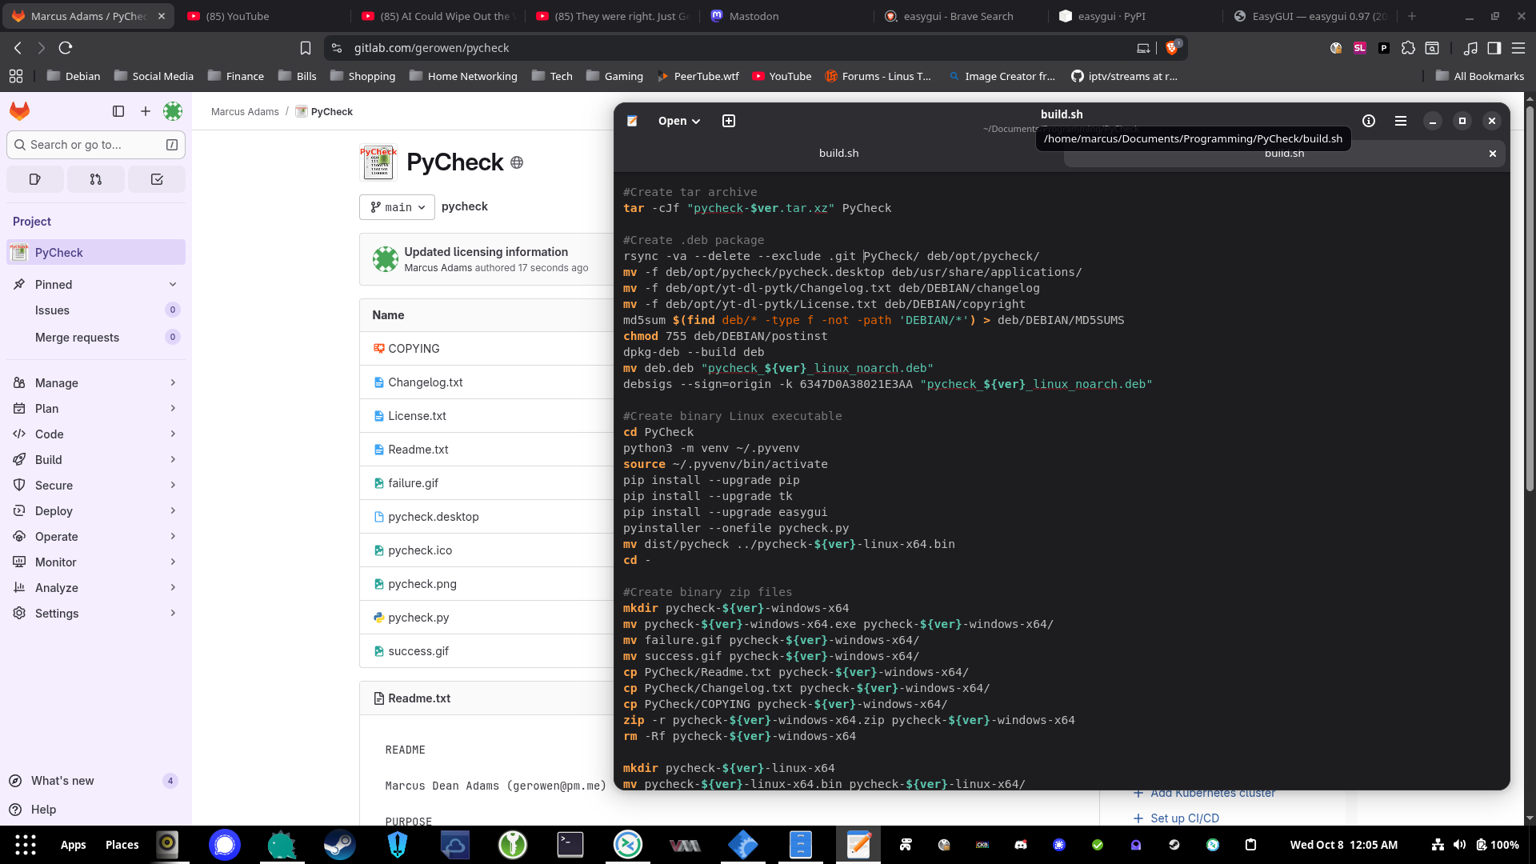1536x864 pixels.
Task: Toggle the Brave sidebar panel button
Action: pos(1494,48)
